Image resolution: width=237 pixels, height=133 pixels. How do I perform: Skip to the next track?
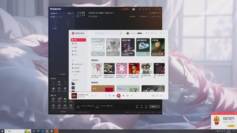pos(123,96)
